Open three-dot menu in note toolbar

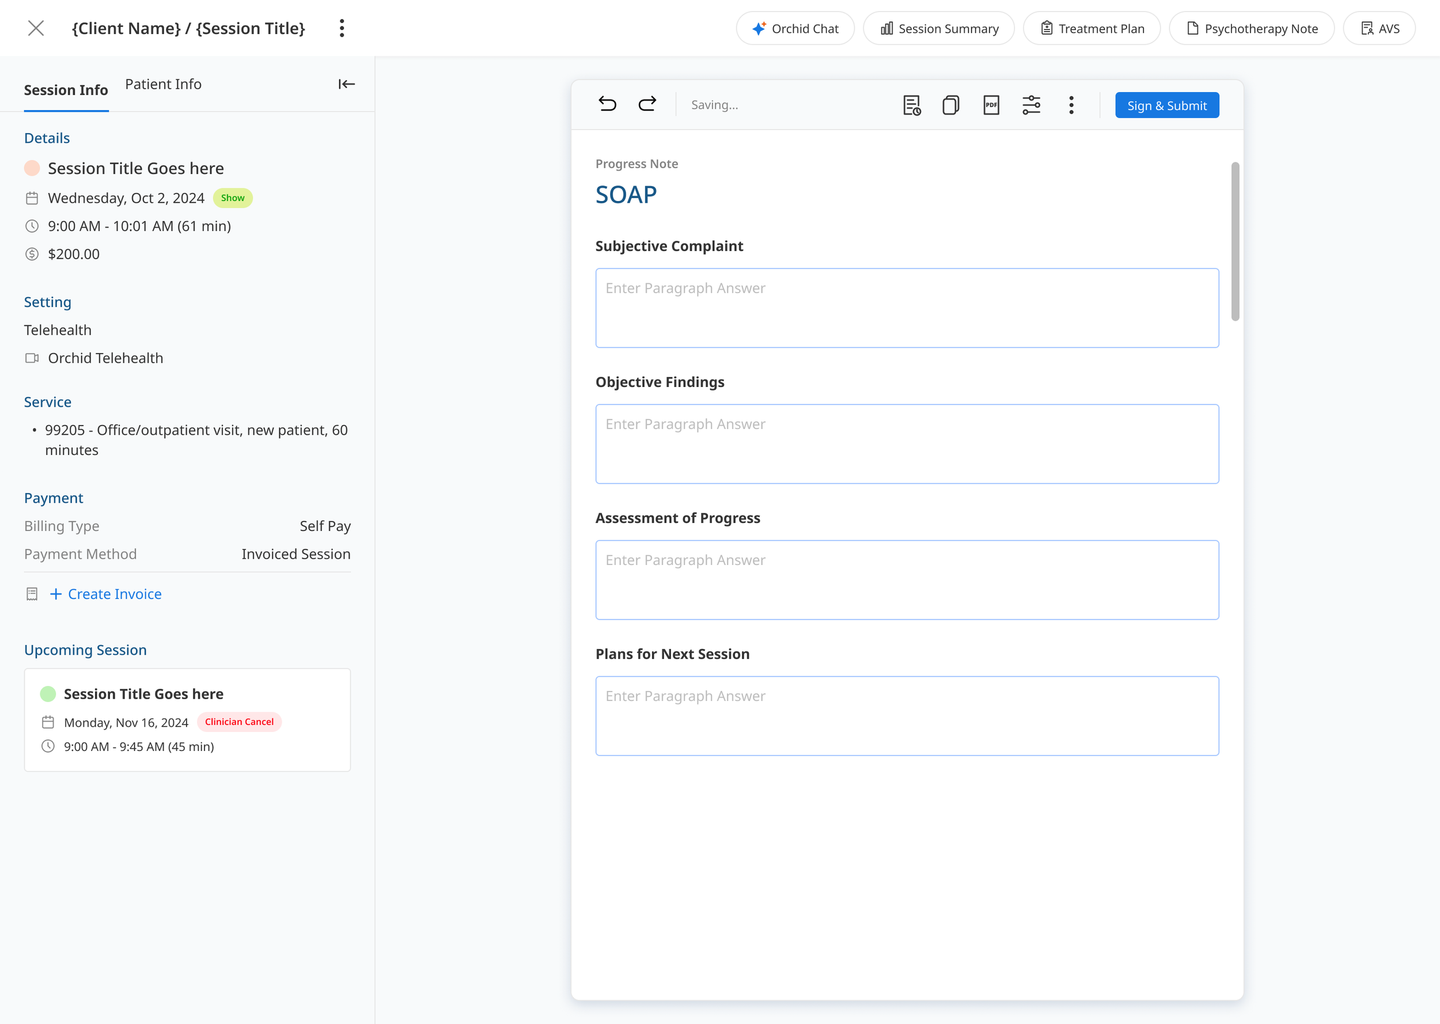[1071, 105]
